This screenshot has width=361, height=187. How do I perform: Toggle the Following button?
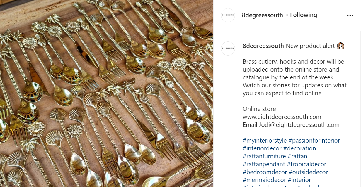304,15
